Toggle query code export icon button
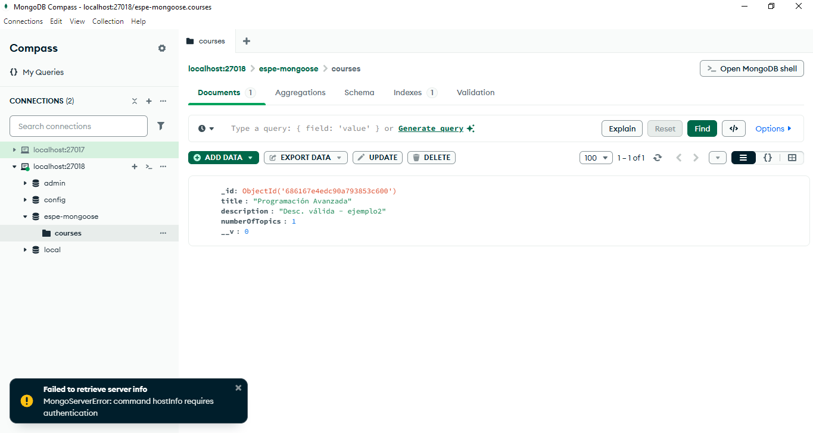This screenshot has height=433, width=813. tap(734, 128)
